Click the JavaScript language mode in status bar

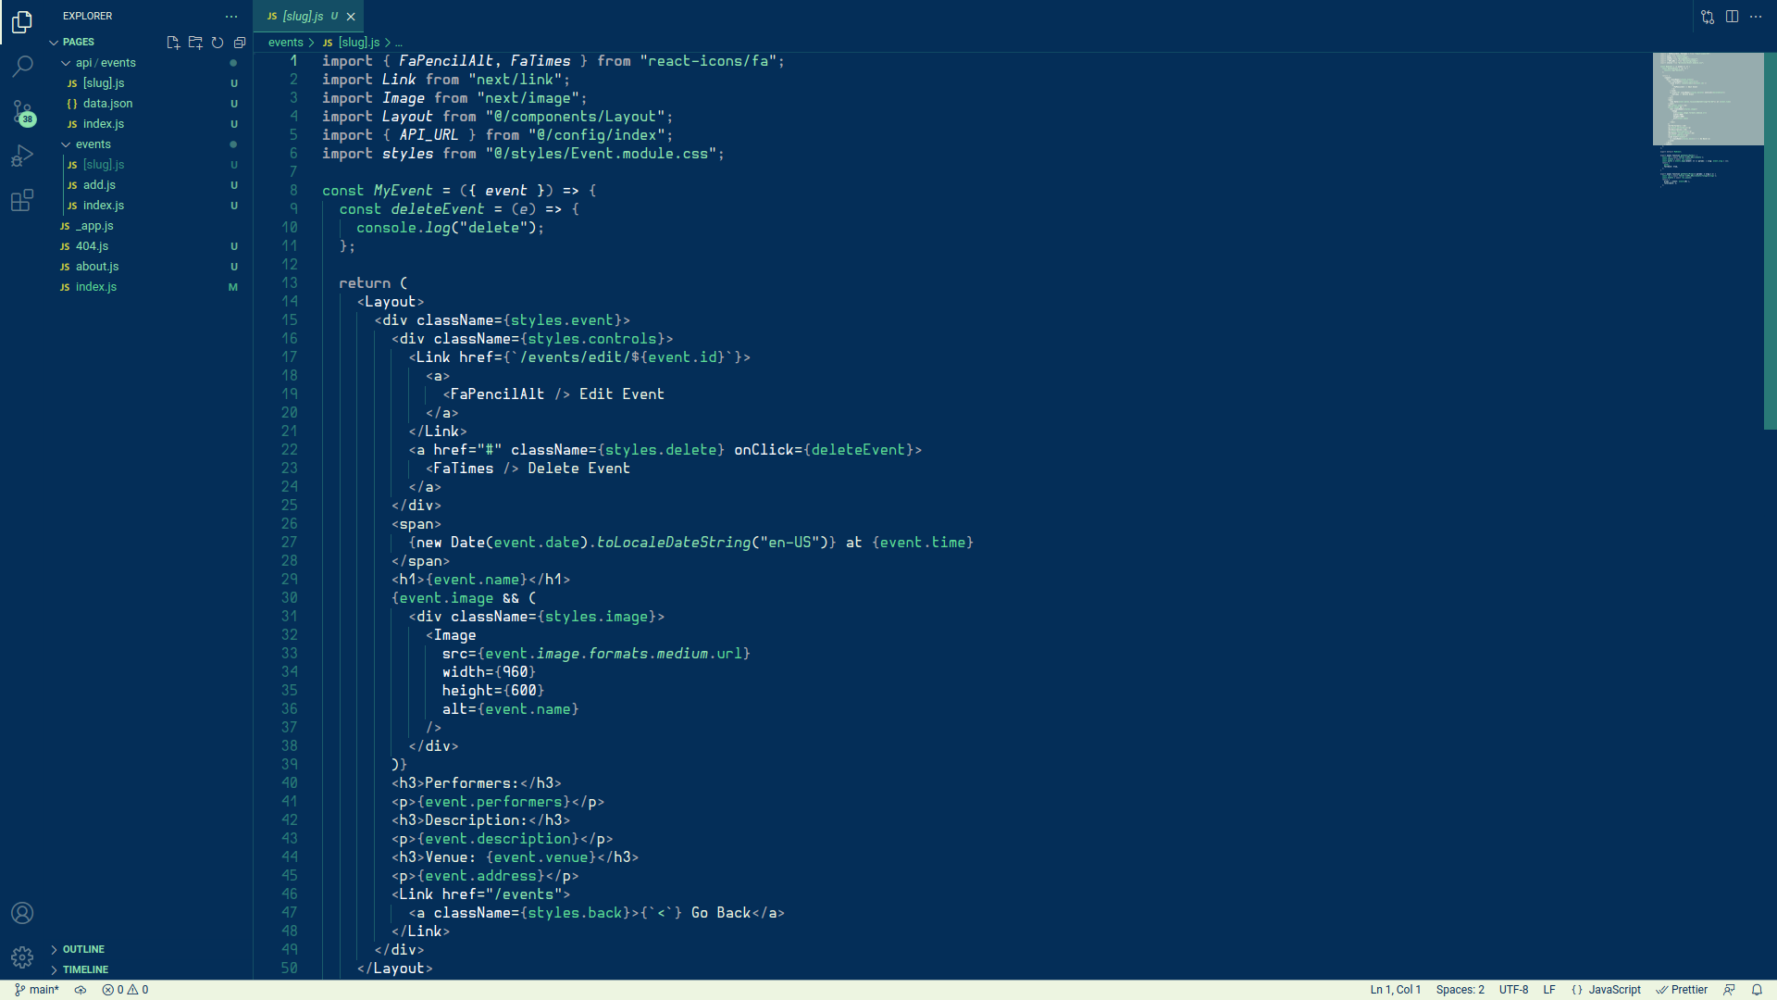1614,990
